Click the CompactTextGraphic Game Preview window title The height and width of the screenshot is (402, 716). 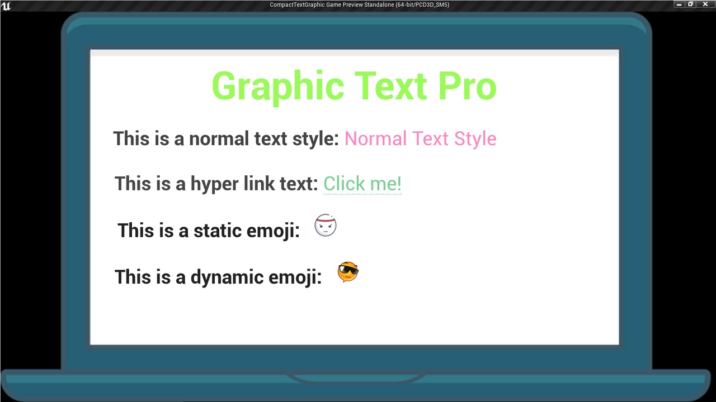point(359,5)
